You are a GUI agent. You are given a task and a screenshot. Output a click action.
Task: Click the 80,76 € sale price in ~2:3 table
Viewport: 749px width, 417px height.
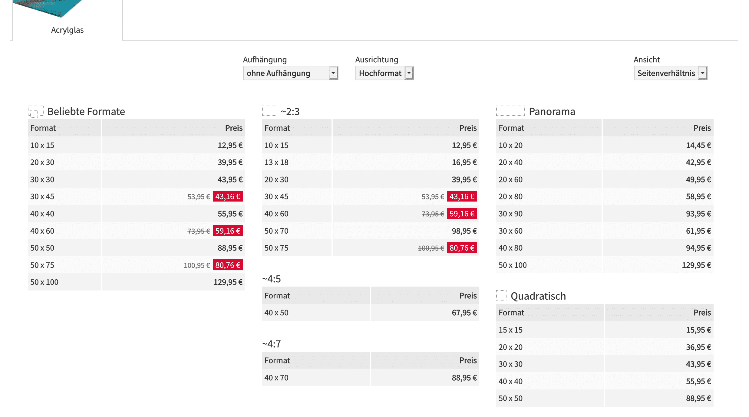coord(461,248)
